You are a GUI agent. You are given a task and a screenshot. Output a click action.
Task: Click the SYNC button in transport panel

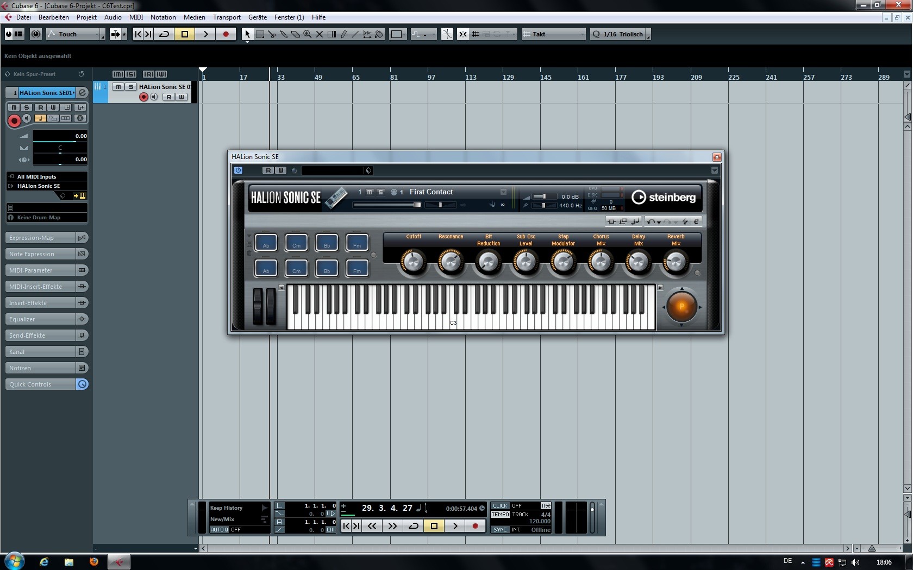tap(500, 530)
